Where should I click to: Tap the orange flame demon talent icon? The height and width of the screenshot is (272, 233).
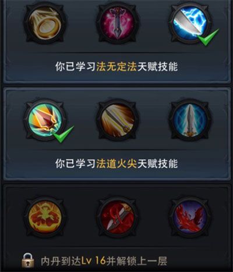tap(45, 217)
